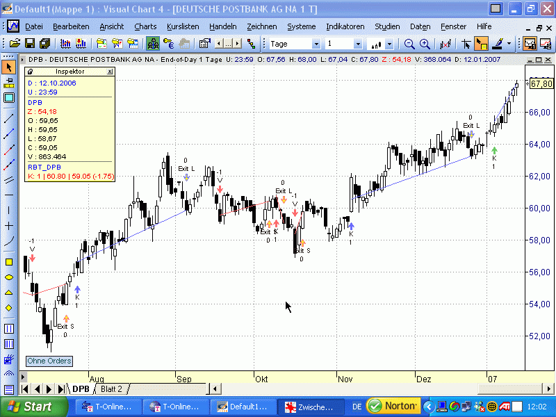Click the ellipsis button between toolbar arrows
The height and width of the screenshot is (417, 556).
[228, 44]
